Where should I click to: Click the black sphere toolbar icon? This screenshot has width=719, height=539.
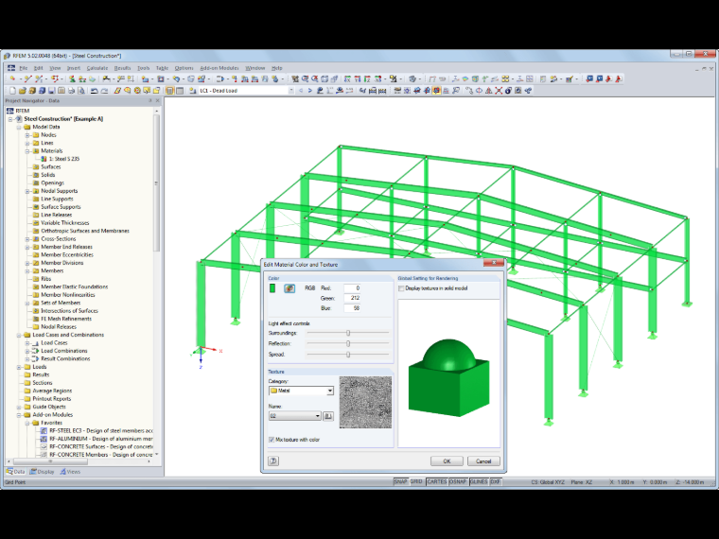[x=508, y=91]
